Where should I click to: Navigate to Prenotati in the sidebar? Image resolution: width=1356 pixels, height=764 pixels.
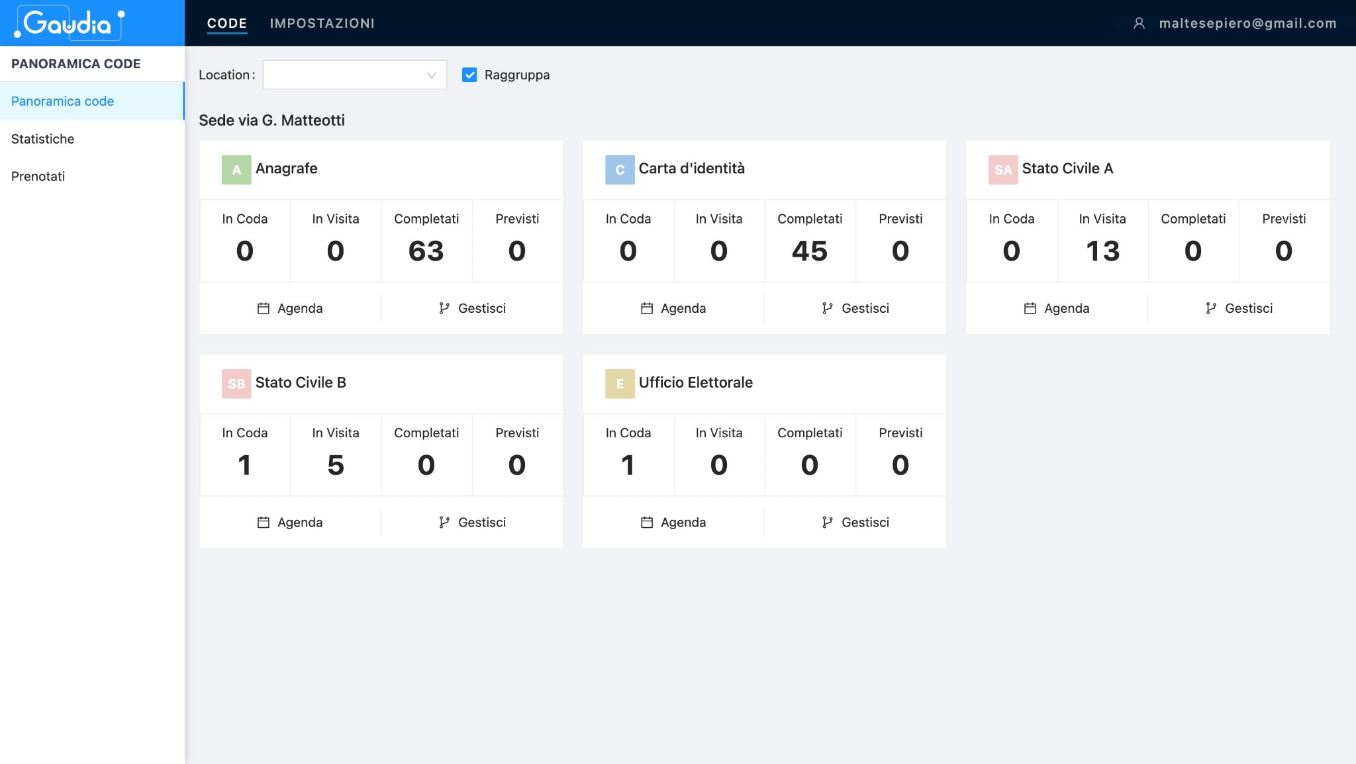(x=38, y=176)
